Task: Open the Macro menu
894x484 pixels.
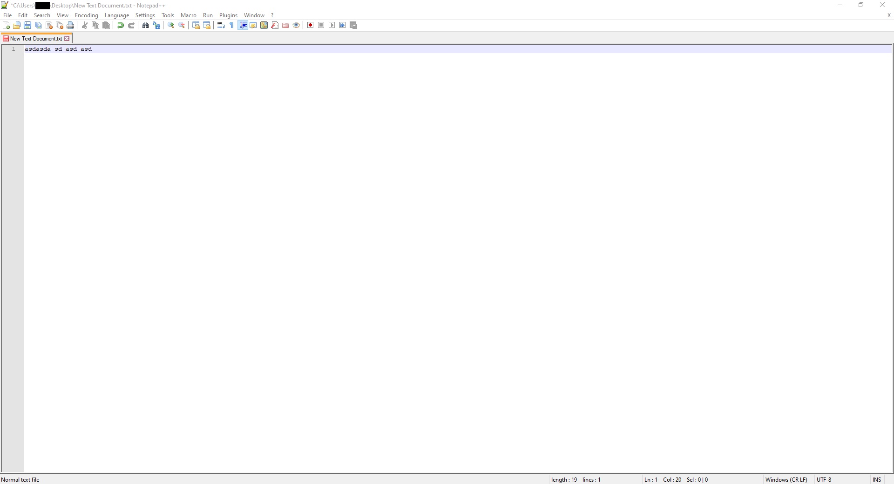Action: point(188,15)
